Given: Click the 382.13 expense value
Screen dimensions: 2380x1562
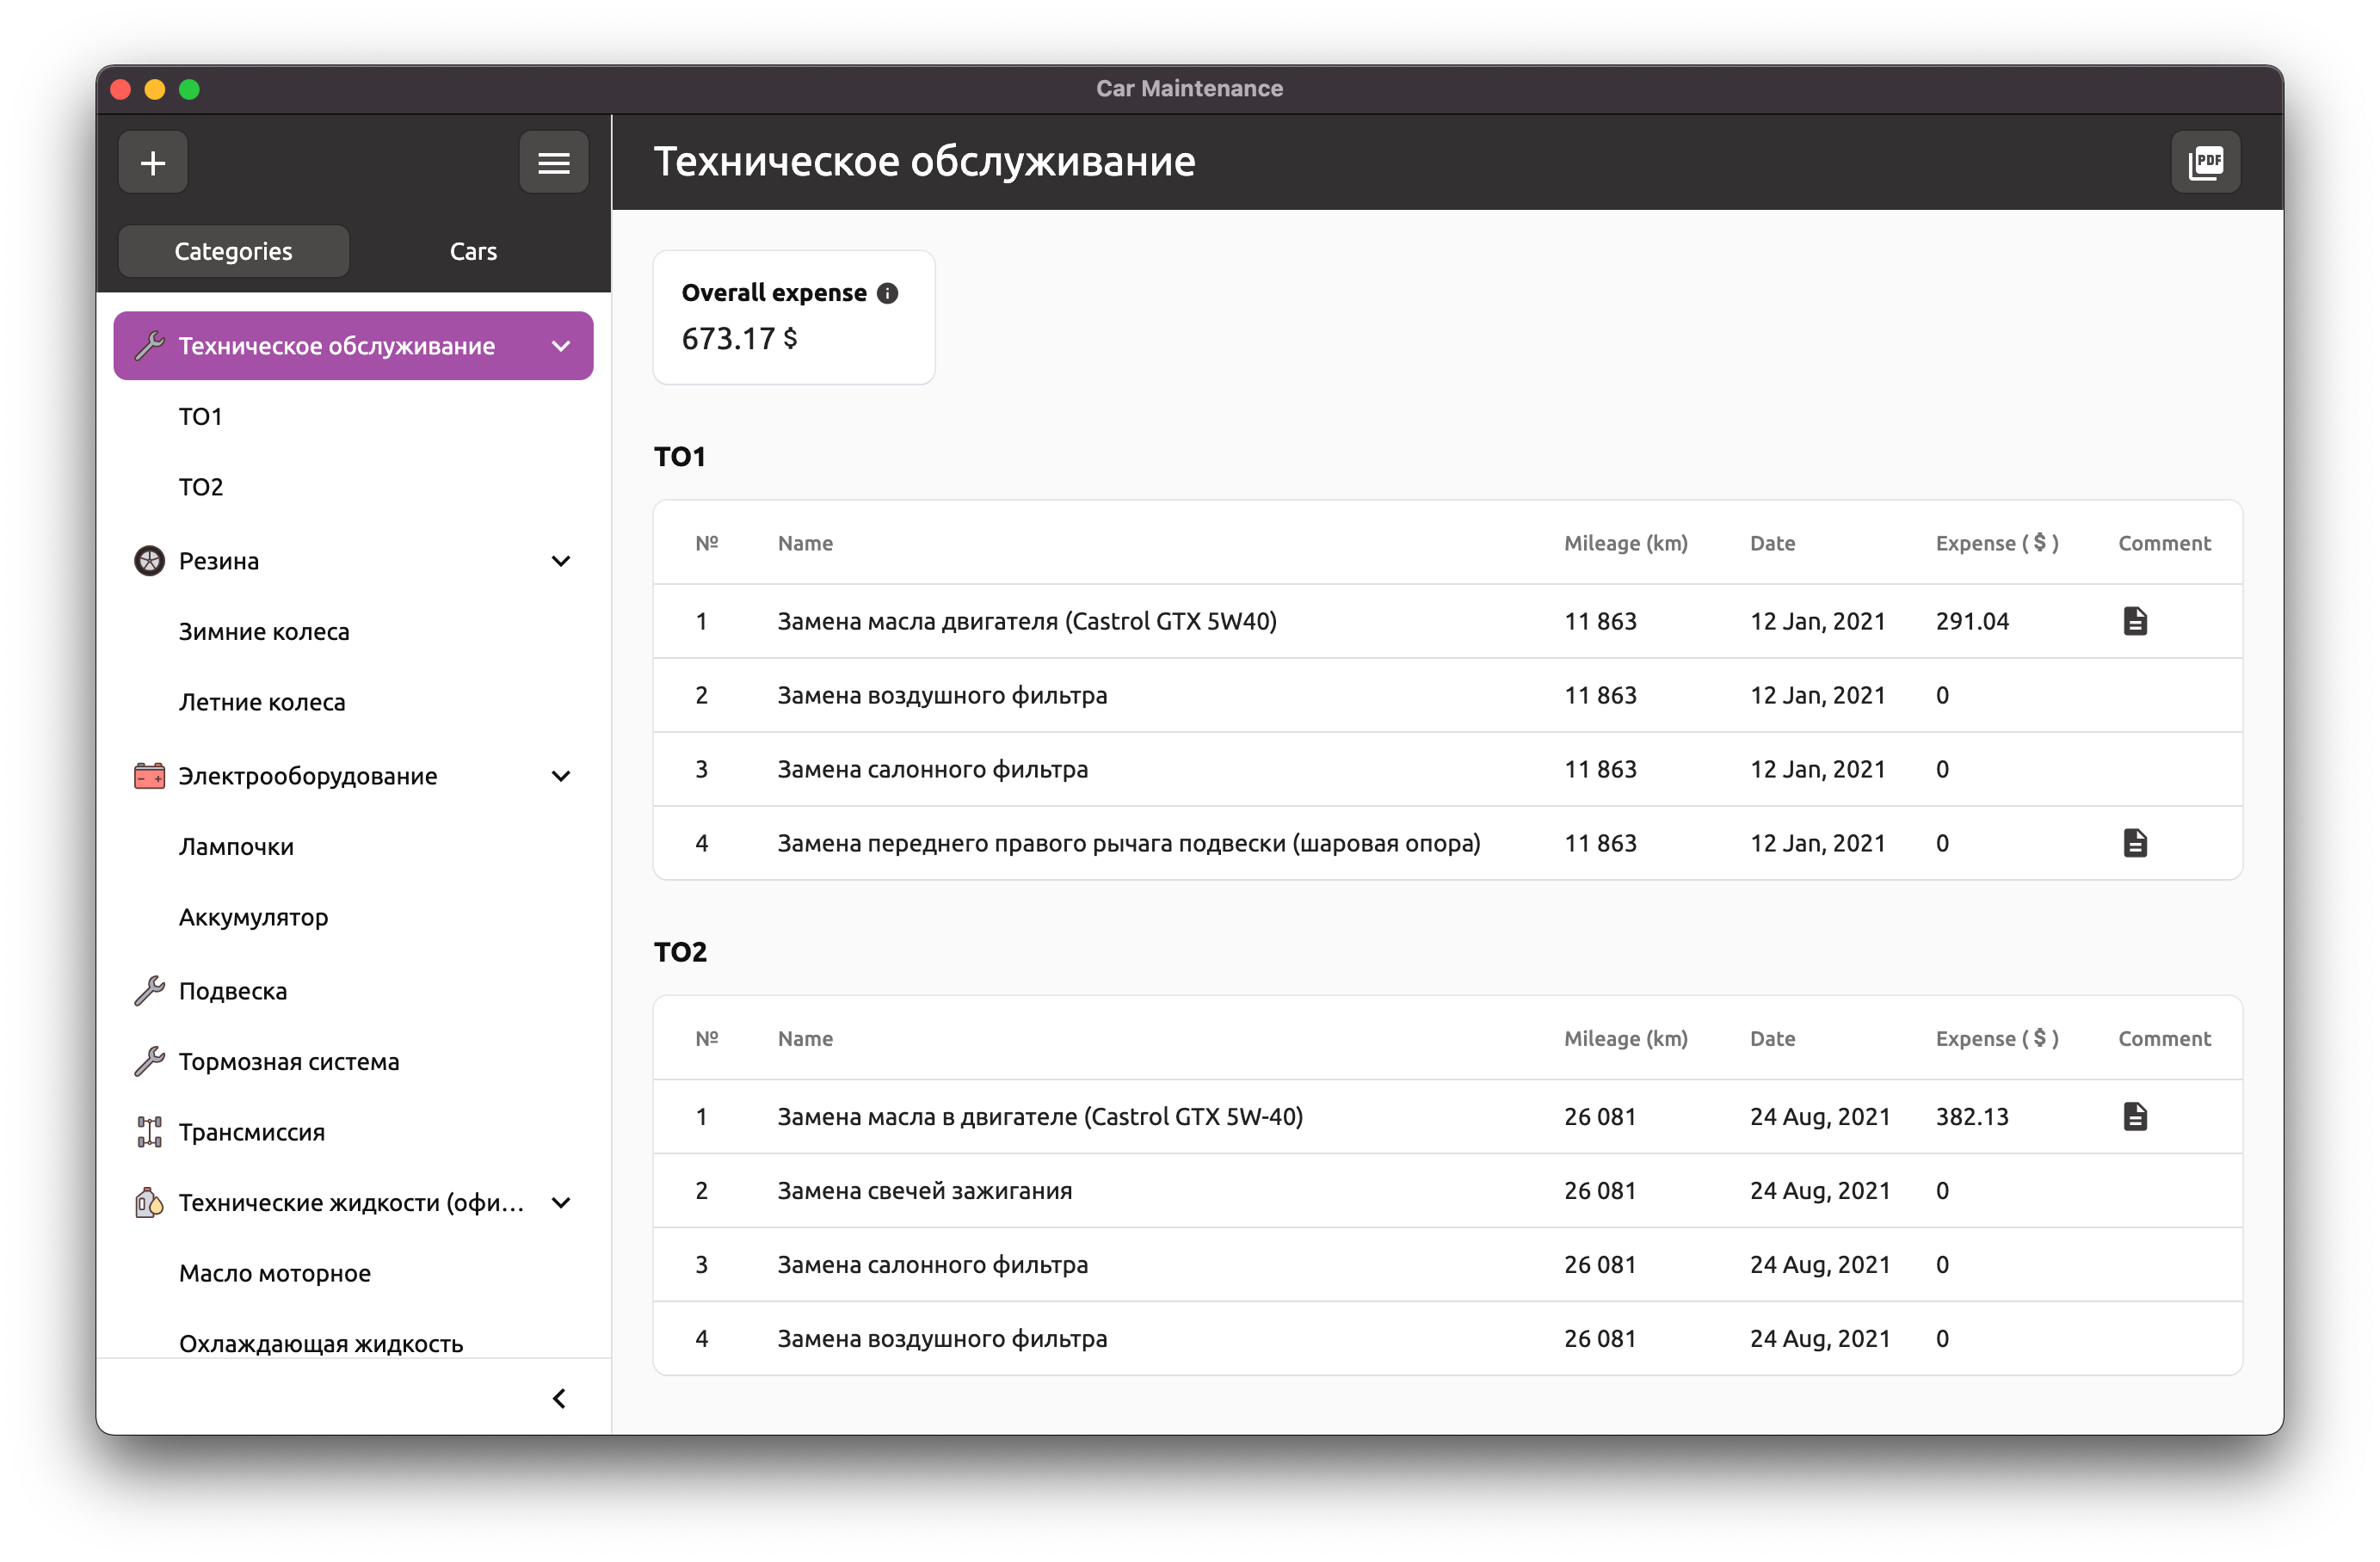Looking at the screenshot, I should 1972,1116.
